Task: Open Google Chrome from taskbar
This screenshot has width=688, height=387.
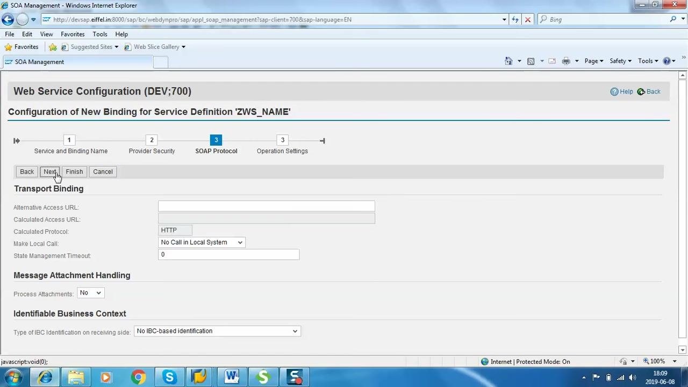Action: pos(138,377)
